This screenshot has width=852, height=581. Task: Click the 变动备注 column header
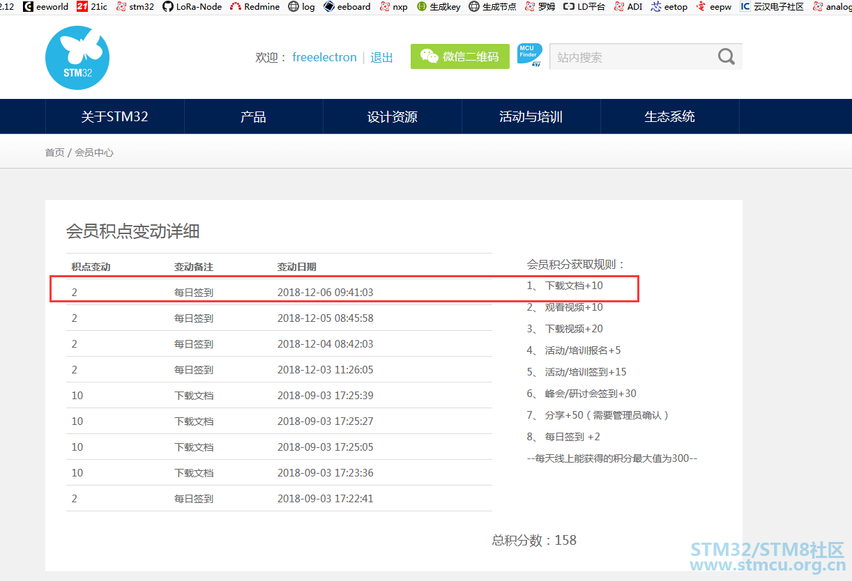tap(194, 267)
